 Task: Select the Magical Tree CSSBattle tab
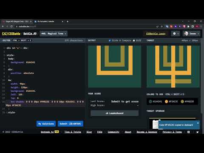point(17,22)
